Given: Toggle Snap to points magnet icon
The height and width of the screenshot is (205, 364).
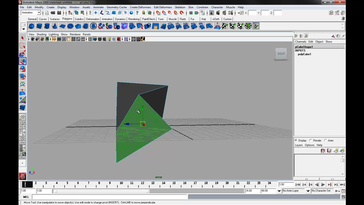Looking at the screenshot, I should click(170, 13).
